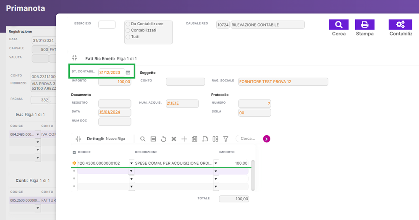Click the Data field 31/01/2024 in Registrazione panel
419x220 pixels.
pos(44,40)
